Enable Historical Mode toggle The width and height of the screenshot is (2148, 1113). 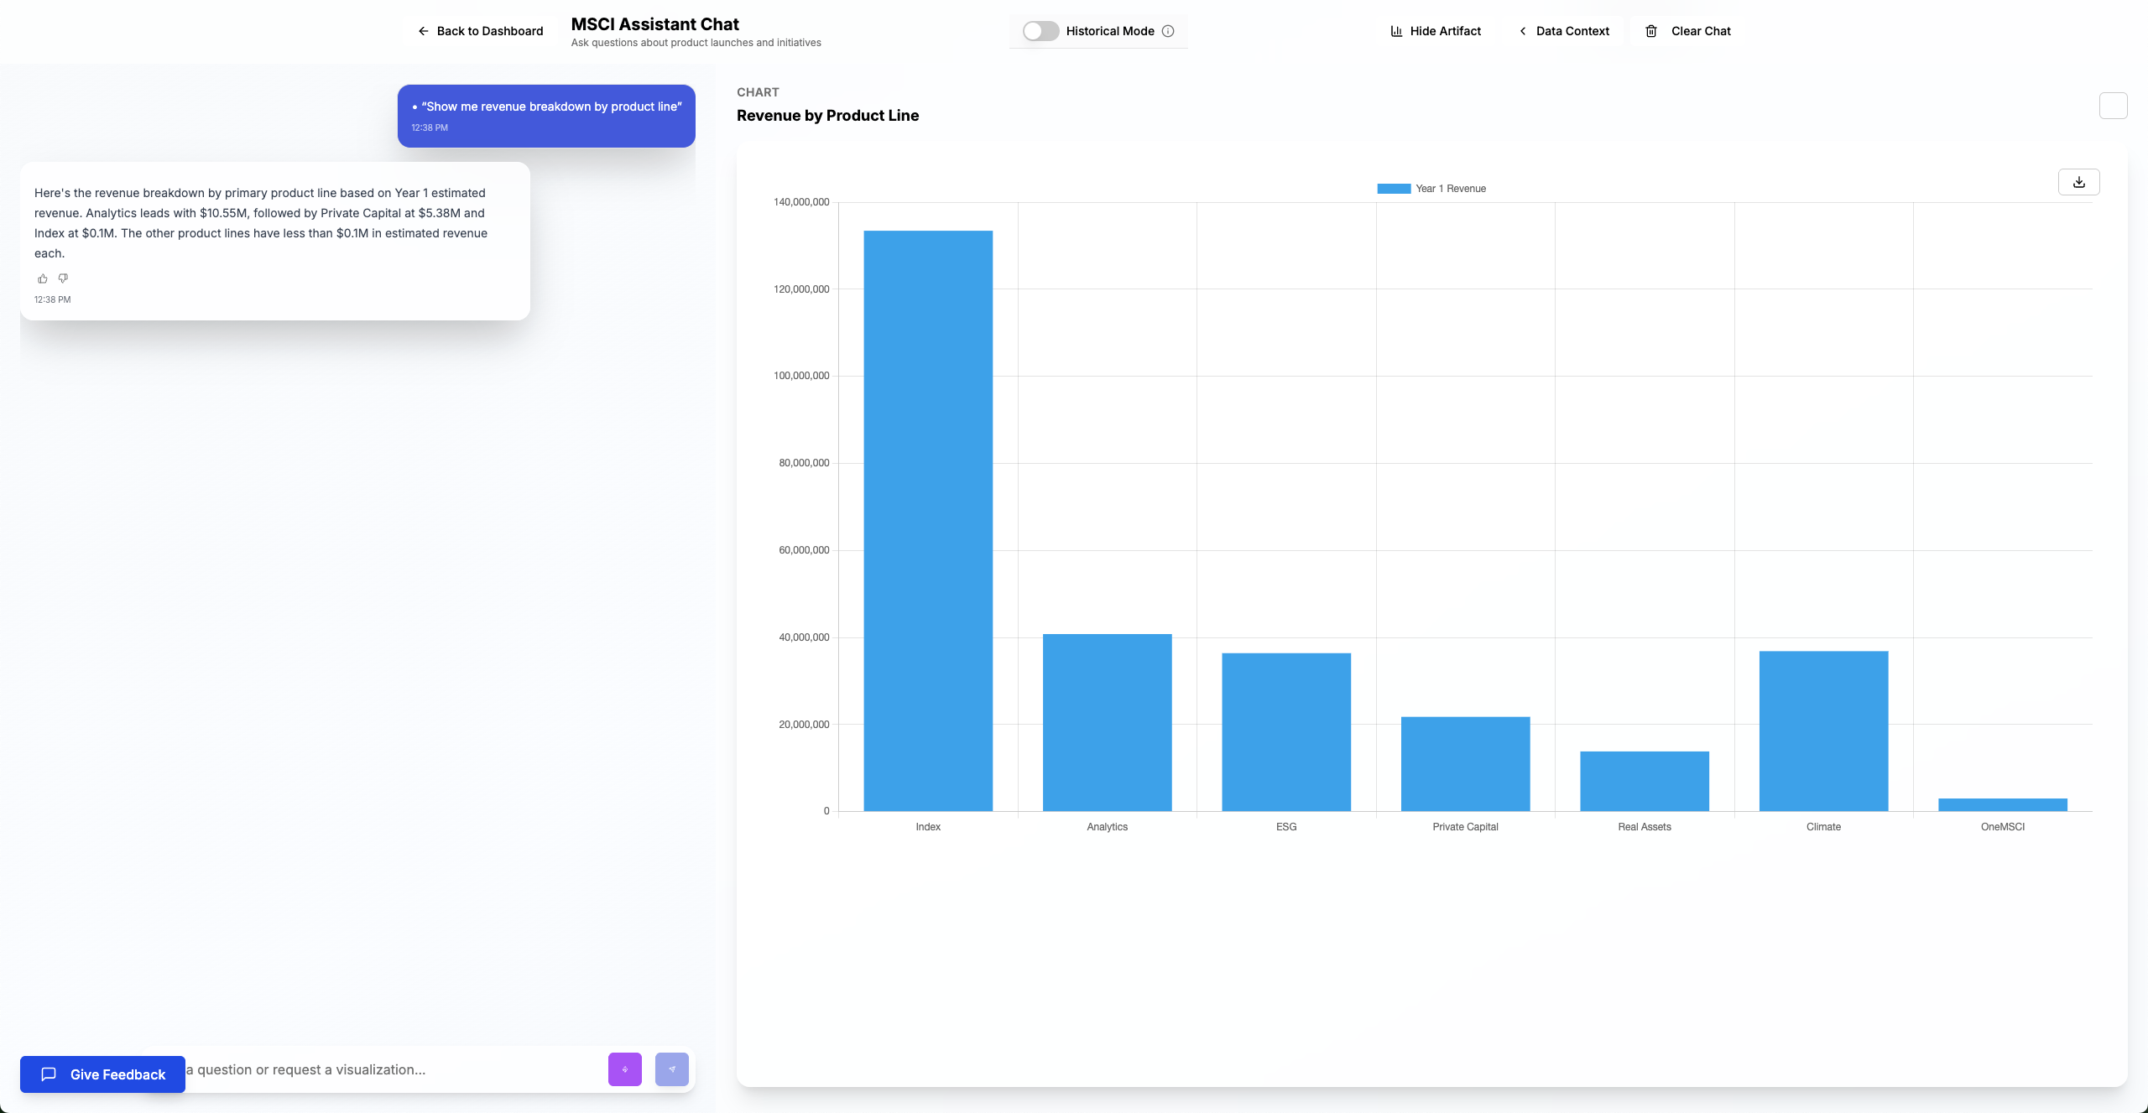coord(1040,30)
